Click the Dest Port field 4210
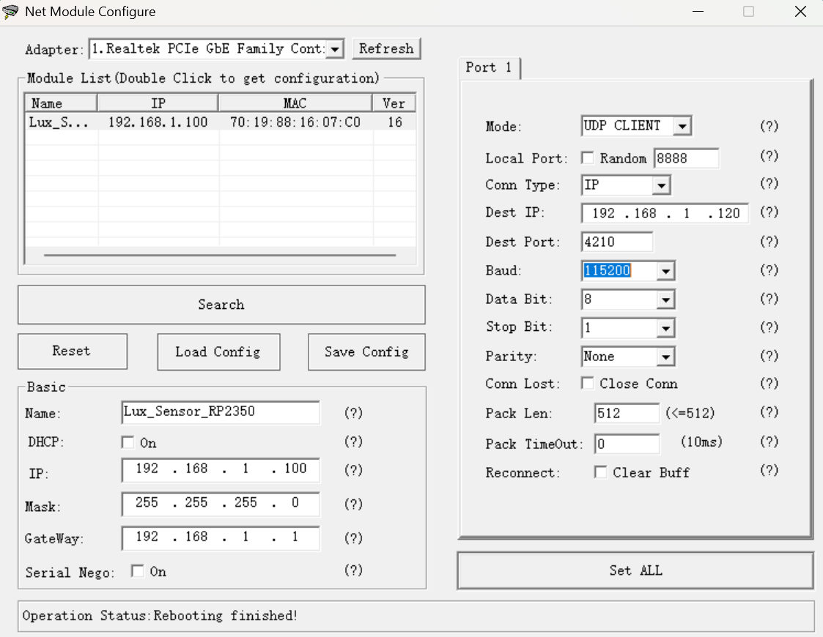The width and height of the screenshot is (823, 637). tap(617, 242)
